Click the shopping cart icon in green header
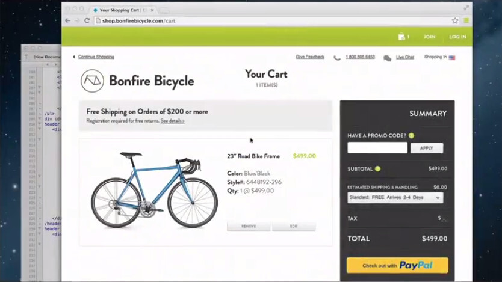Screen dimensions: 502x282 pyautogui.click(x=401, y=37)
